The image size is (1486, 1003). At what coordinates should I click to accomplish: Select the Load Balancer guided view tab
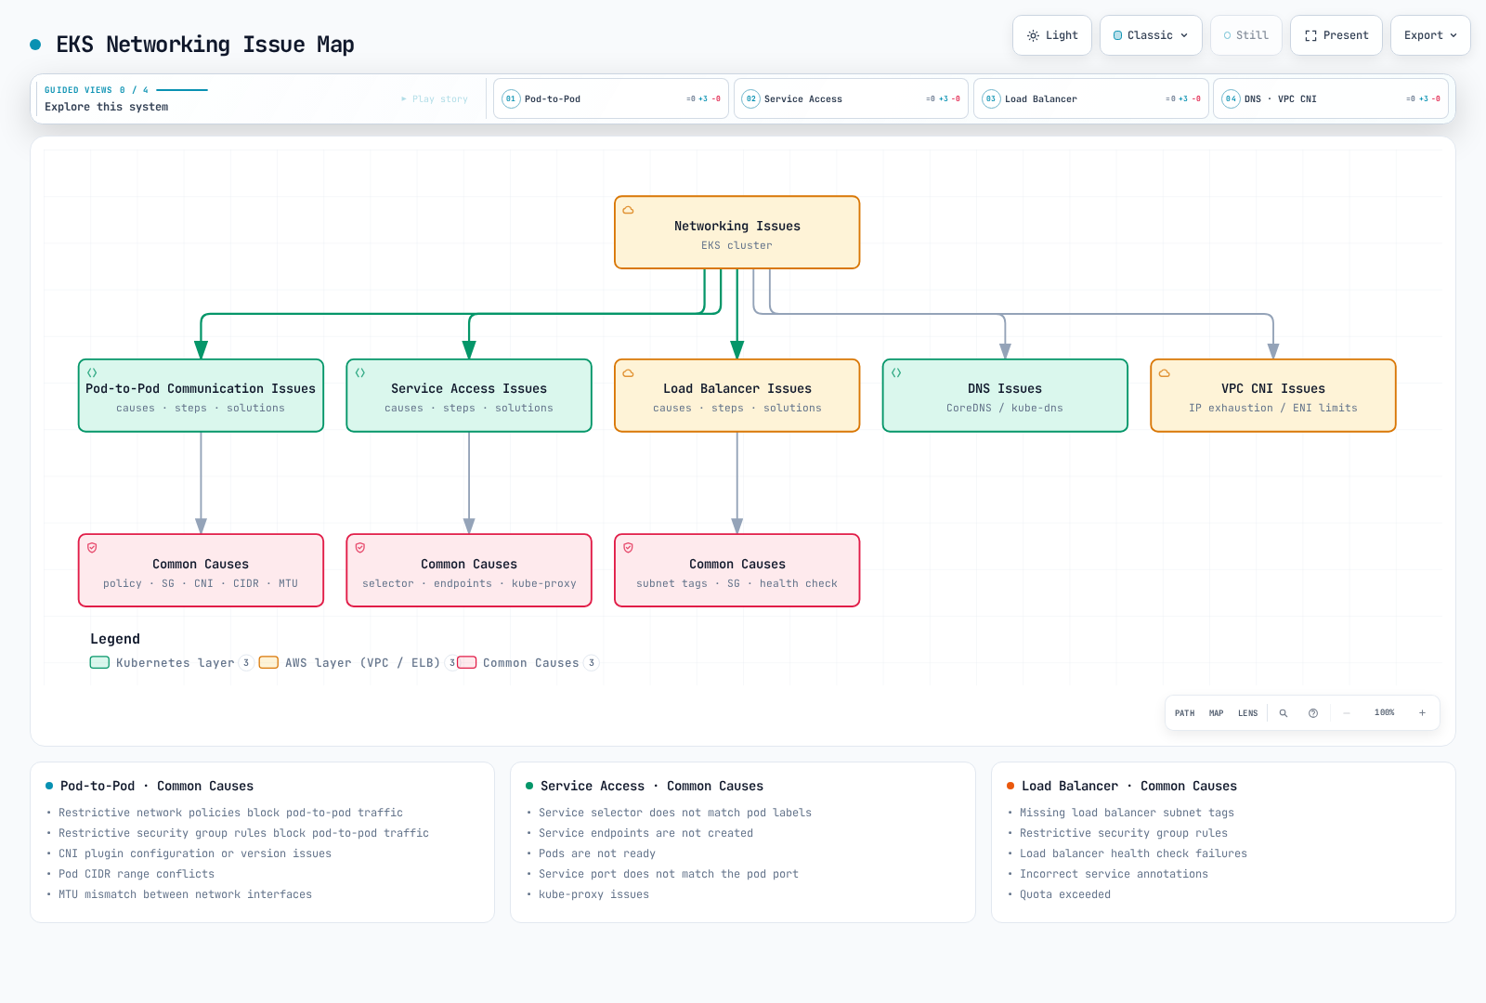1091,98
